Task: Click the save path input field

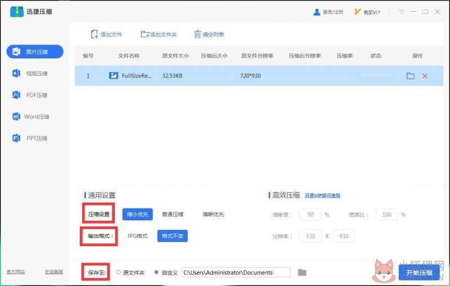Action: (x=236, y=273)
